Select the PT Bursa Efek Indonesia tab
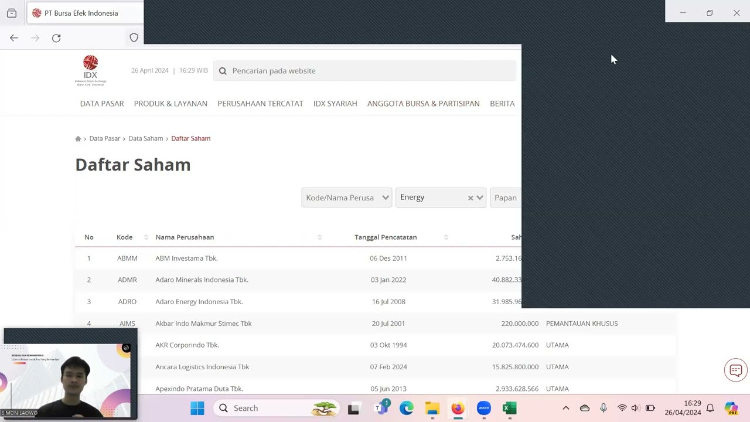The width and height of the screenshot is (750, 422). pos(85,13)
